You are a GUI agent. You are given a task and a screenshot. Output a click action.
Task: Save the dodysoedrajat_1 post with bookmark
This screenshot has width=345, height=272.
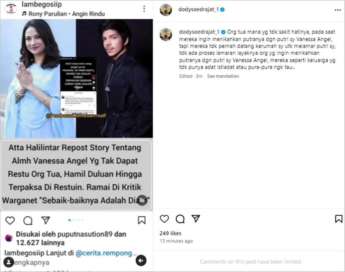[x=339, y=219]
